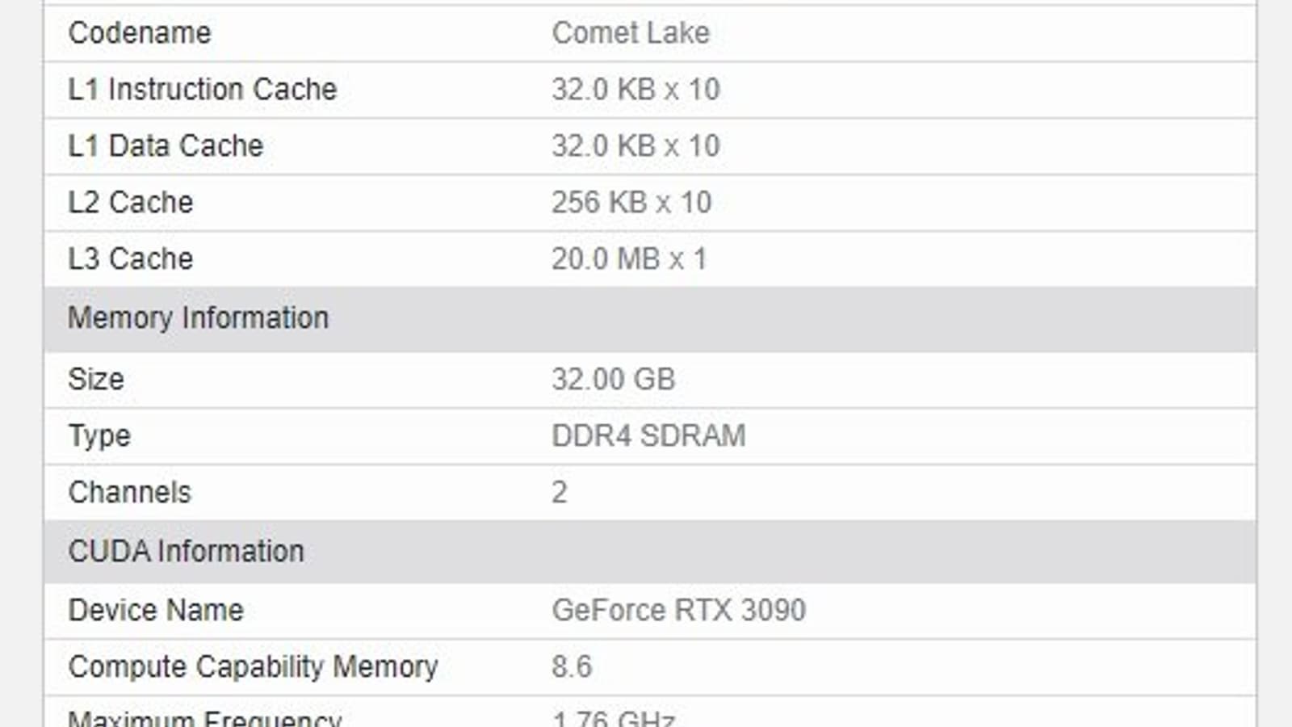The image size is (1292, 727).
Task: Click the L1 Instruction Cache label
Action: point(202,90)
